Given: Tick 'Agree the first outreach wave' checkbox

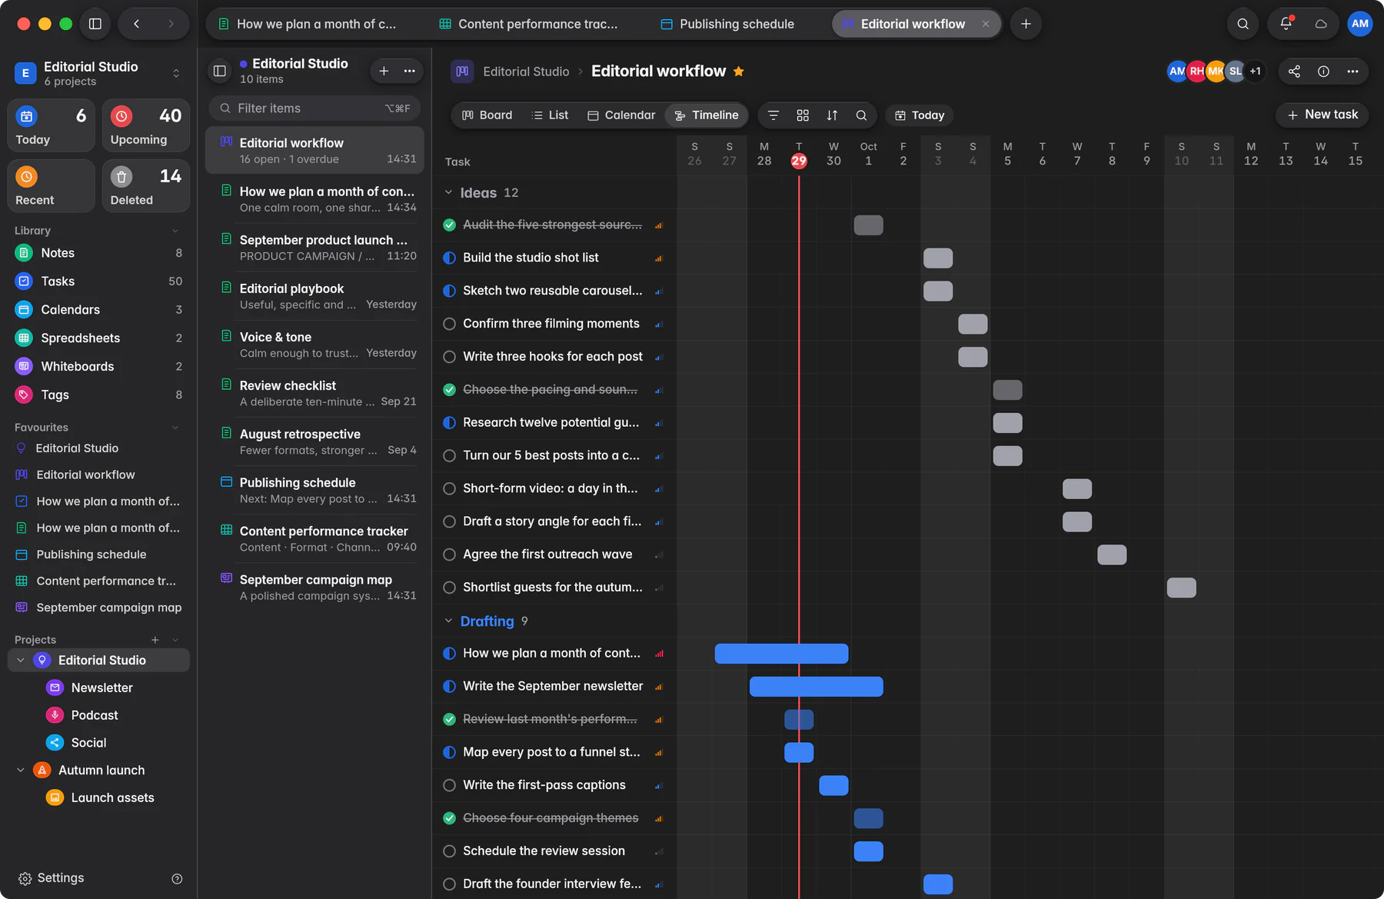Looking at the screenshot, I should 450,554.
